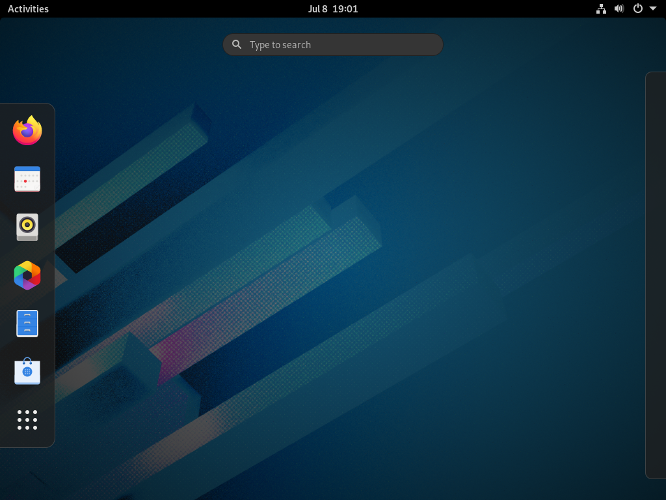The height and width of the screenshot is (500, 666).
Task: Launch the Photos app from the dash
Action: click(27, 275)
